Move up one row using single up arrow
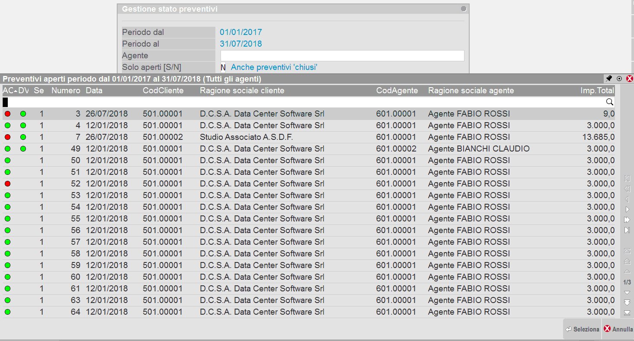 coord(627,272)
